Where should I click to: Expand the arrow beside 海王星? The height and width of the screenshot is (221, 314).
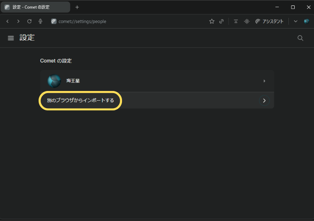tap(264, 81)
